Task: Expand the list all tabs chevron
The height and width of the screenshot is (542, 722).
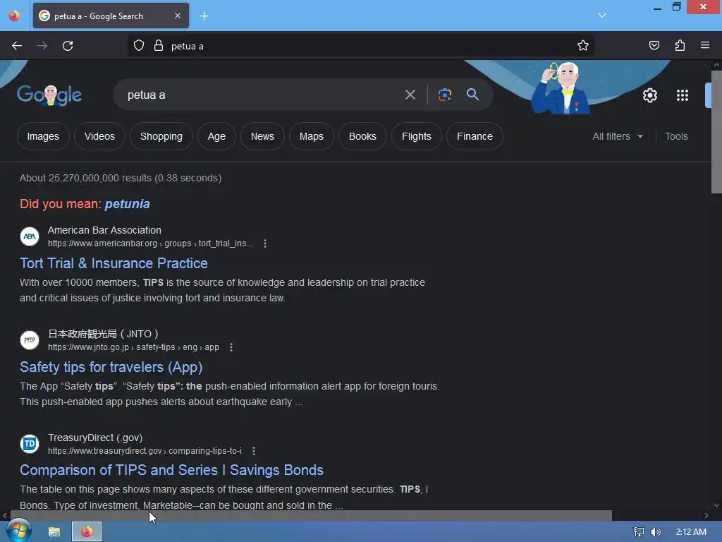Action: (x=602, y=16)
